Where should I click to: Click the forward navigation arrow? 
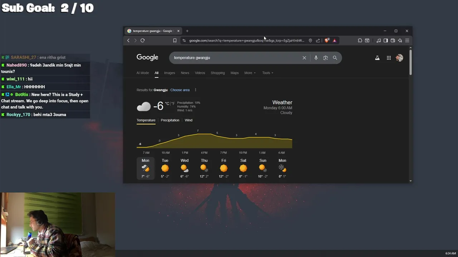click(x=135, y=41)
